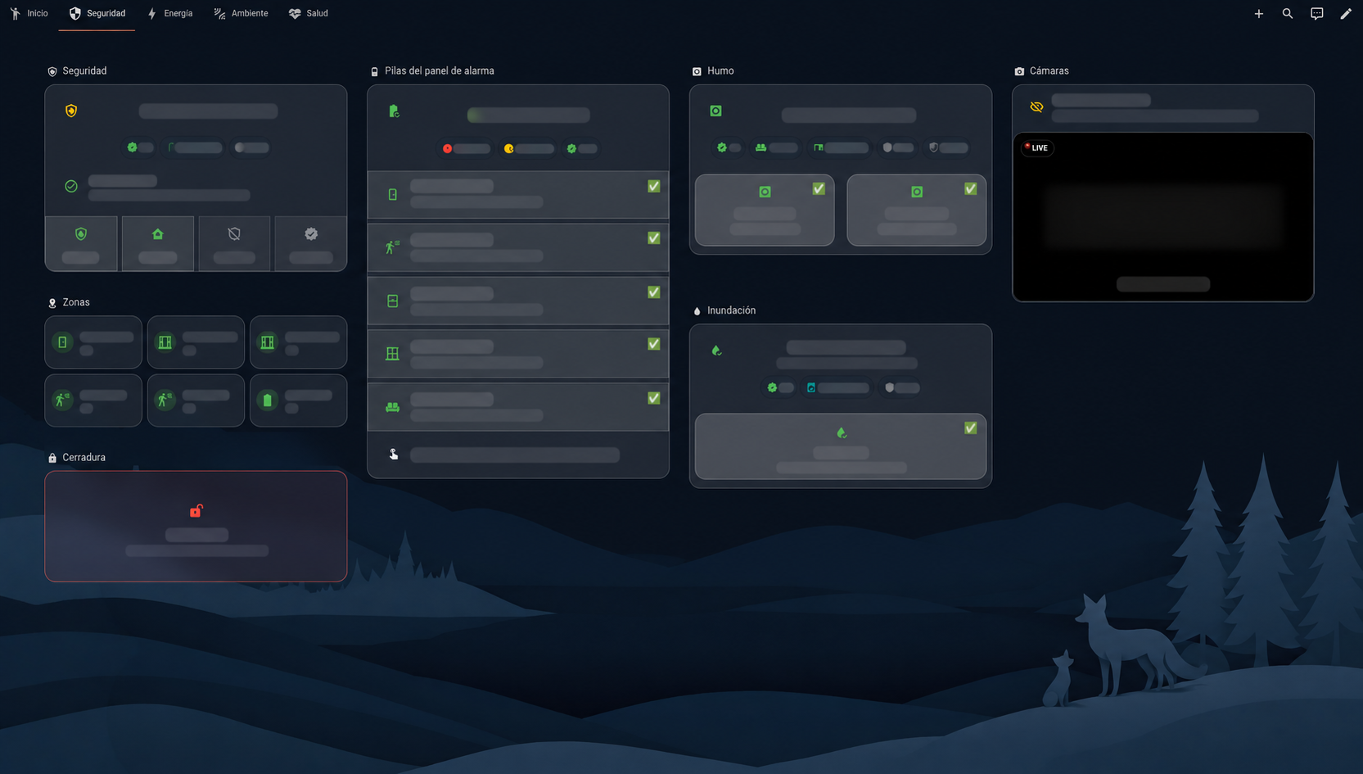The image size is (1363, 774).
Task: Open the Assist chat icon
Action: coord(1317,13)
